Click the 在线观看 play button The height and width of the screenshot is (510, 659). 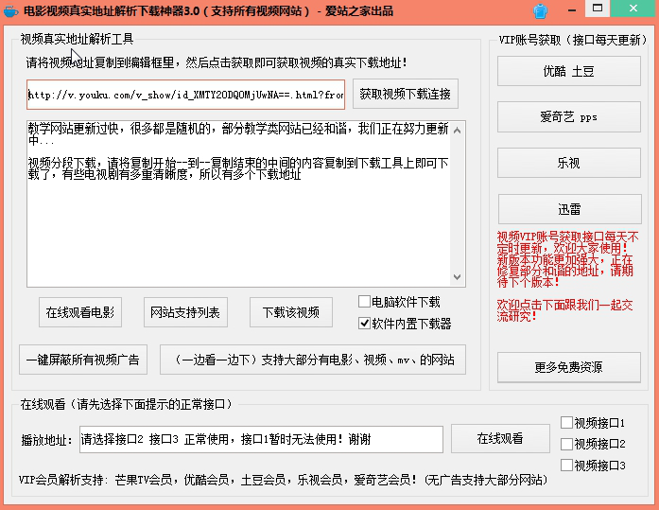(x=500, y=438)
